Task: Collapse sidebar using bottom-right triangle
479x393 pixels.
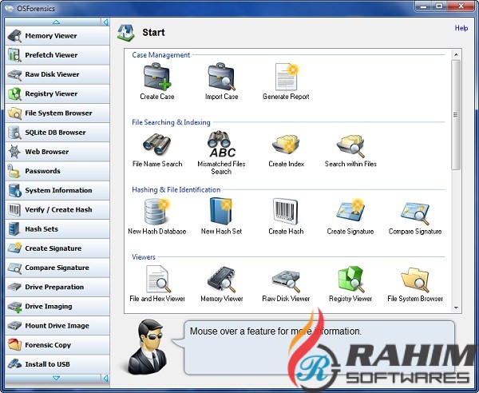Action: click(x=105, y=379)
